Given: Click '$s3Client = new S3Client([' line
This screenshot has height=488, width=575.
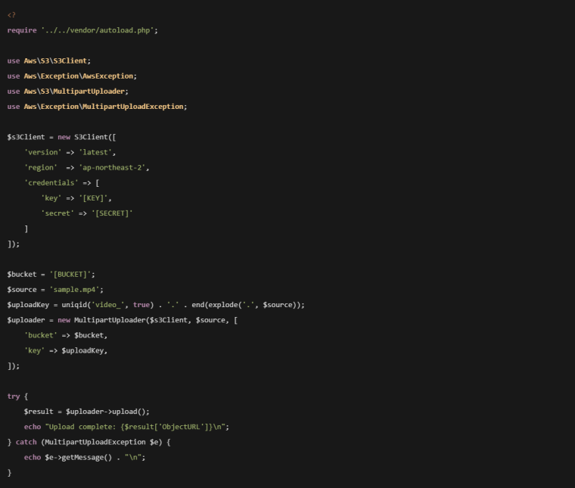Looking at the screenshot, I should point(61,137).
